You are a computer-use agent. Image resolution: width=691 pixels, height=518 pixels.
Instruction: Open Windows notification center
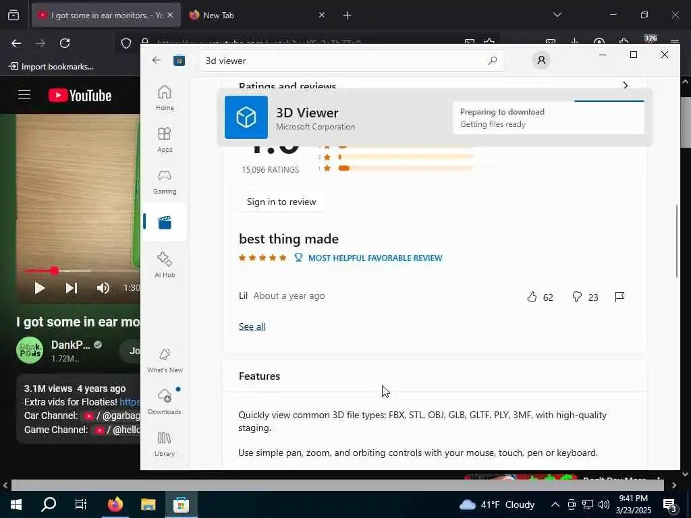click(671, 505)
